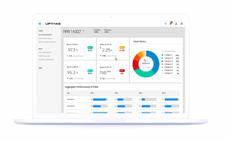This screenshot has width=231, height=141.
Task: Open Fleet Overview in sidebar
Action: pos(44,56)
